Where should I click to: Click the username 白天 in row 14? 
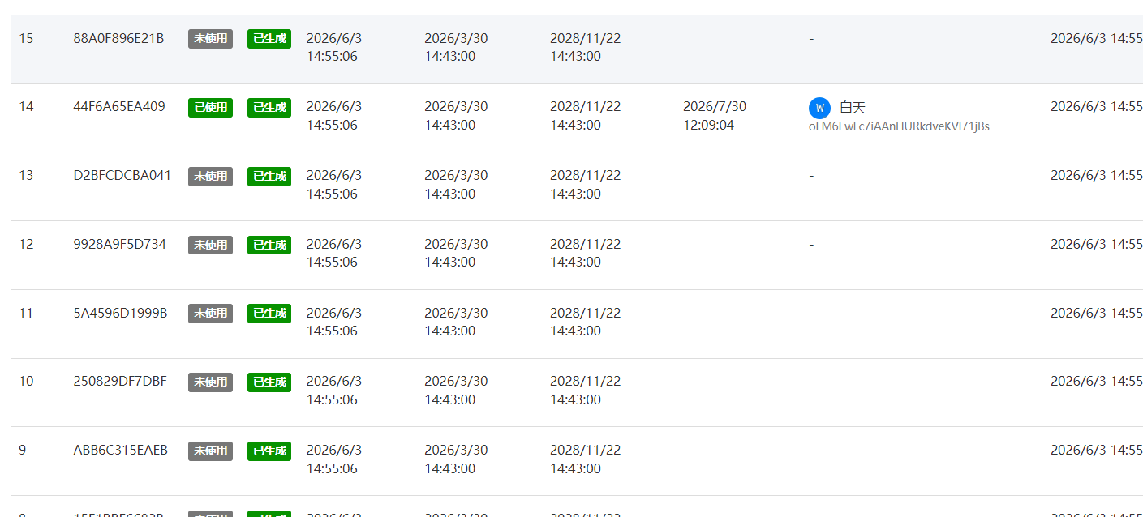point(853,107)
